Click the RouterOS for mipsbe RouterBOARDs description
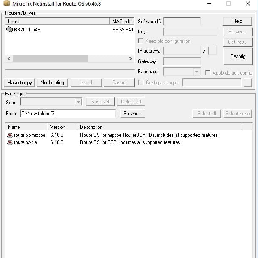258x258 pixels. (x=149, y=135)
